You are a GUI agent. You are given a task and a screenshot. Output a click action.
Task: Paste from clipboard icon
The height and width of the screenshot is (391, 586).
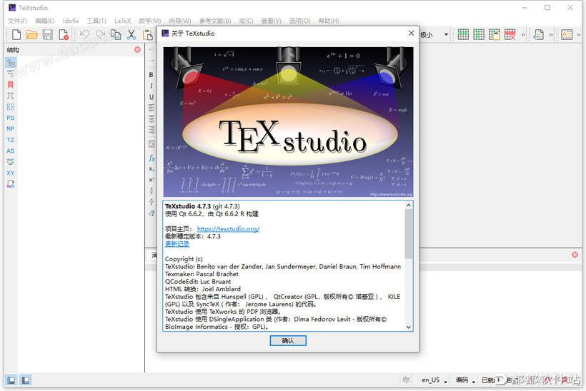[148, 35]
